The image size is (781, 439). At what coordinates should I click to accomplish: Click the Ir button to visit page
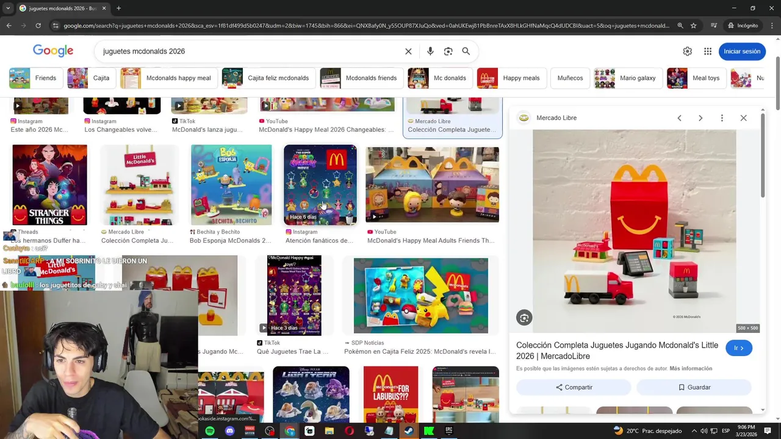coord(739,348)
